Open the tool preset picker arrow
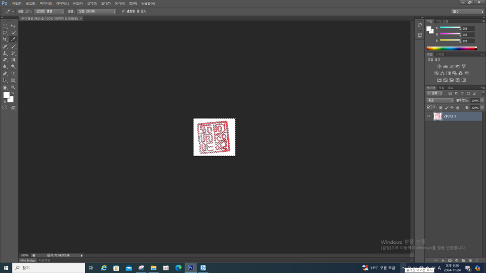Screen dimensions: 486x273 [13, 11]
